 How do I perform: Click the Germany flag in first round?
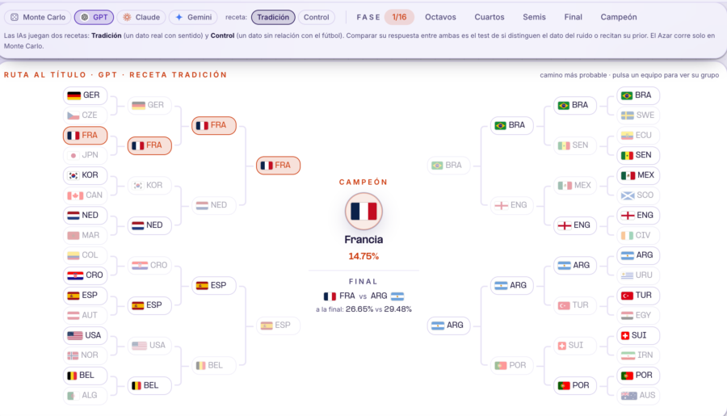[x=74, y=95]
